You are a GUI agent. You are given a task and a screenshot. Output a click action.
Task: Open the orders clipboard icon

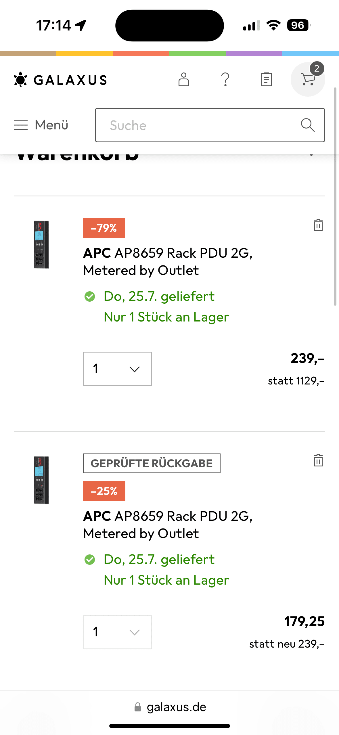(266, 79)
